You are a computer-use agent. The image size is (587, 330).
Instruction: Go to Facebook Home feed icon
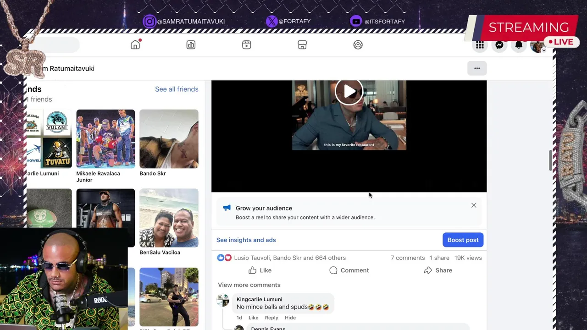point(135,44)
